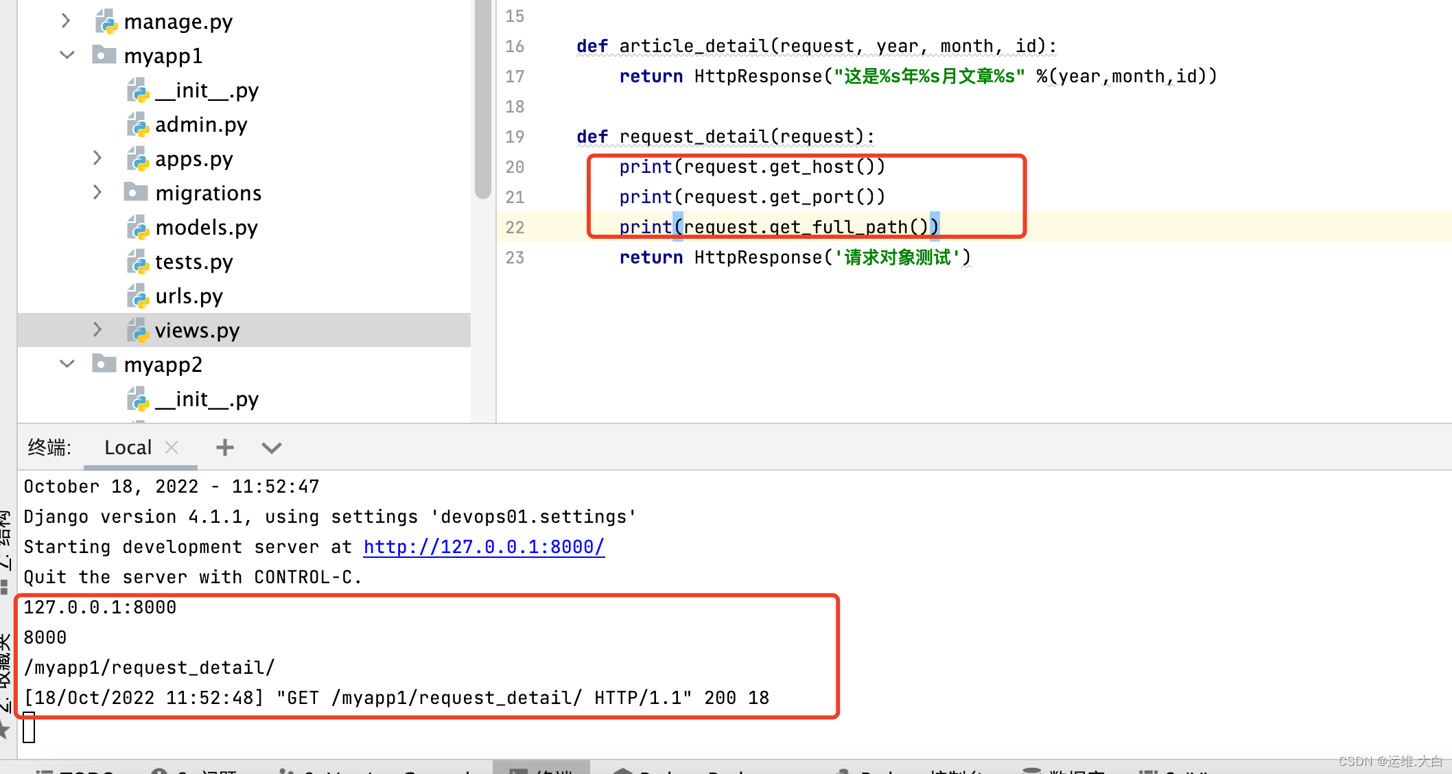Click the 这是%s年%s月文章%s string literal
This screenshot has width=1452, height=774.
[929, 76]
